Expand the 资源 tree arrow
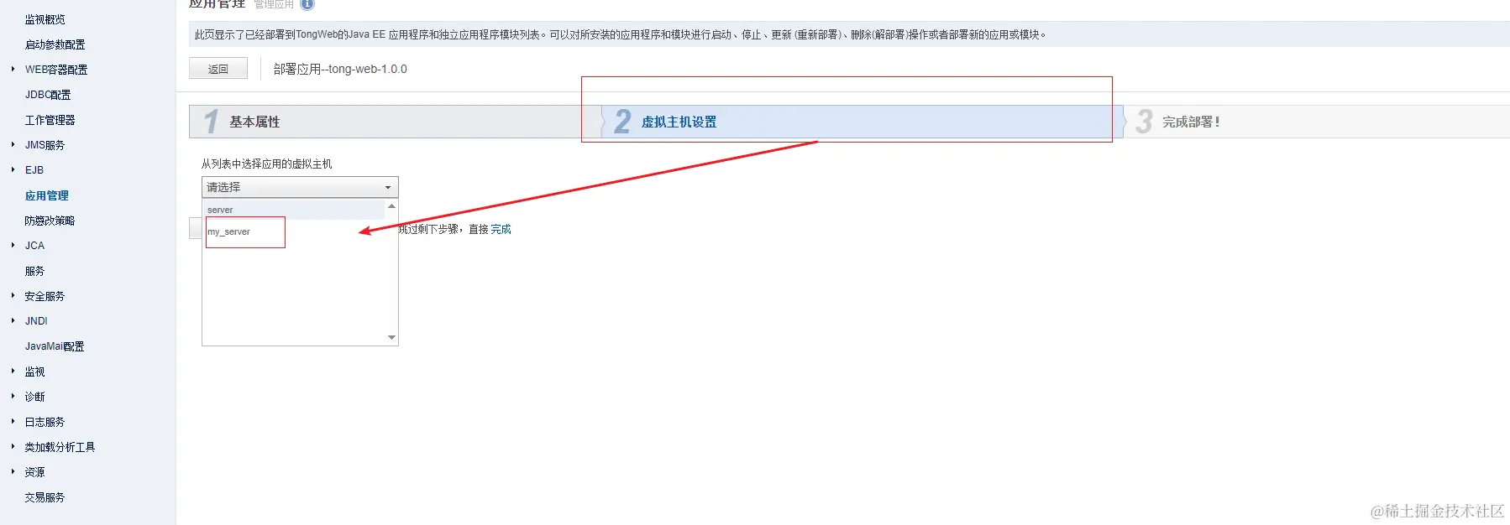The height and width of the screenshot is (525, 1510). pos(13,471)
